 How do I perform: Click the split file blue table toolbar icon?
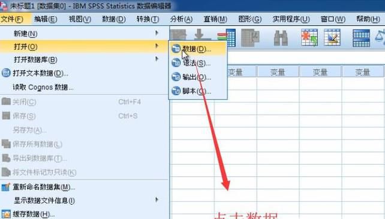[x=361, y=38]
